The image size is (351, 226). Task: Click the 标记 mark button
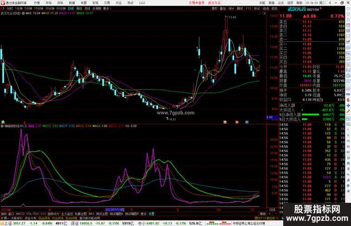257,8
